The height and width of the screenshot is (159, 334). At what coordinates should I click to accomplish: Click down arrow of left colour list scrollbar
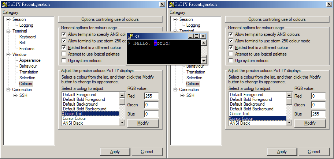click(x=122, y=122)
